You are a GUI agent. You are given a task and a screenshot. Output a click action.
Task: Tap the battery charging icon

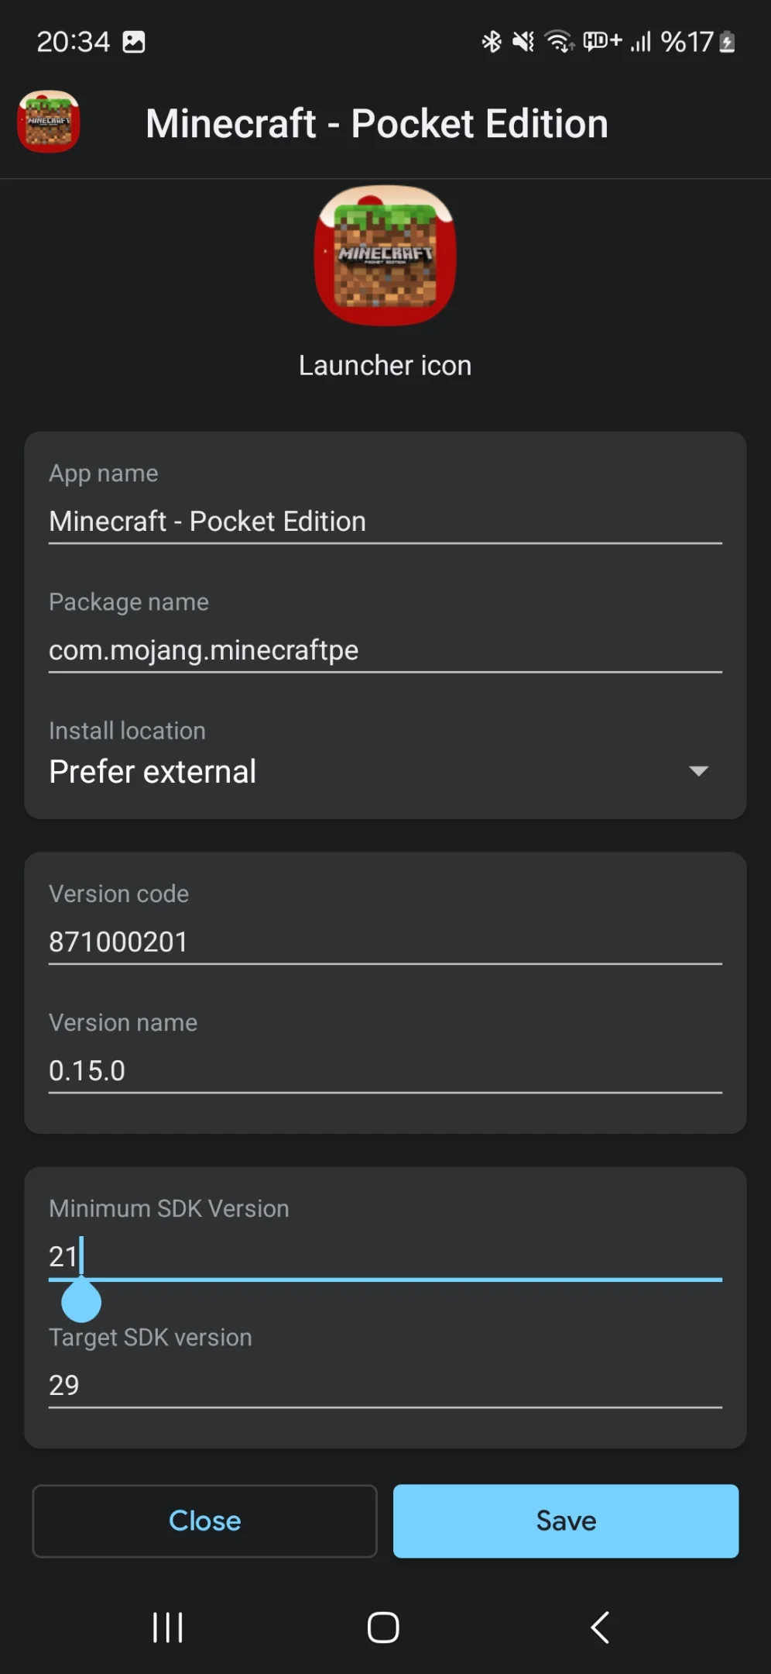727,41
